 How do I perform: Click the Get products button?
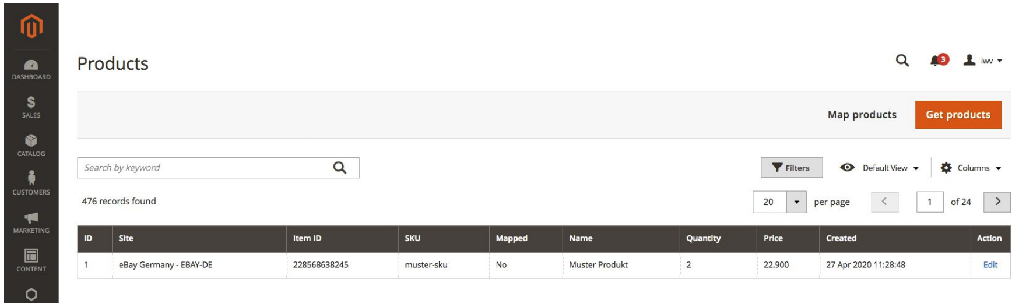(958, 115)
